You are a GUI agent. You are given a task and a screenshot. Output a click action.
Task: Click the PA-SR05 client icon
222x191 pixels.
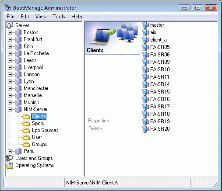point(146,47)
